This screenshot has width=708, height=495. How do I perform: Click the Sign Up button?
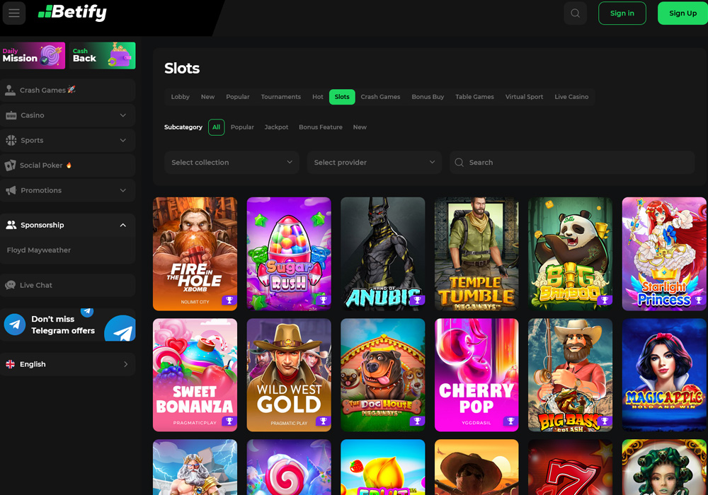(683, 13)
